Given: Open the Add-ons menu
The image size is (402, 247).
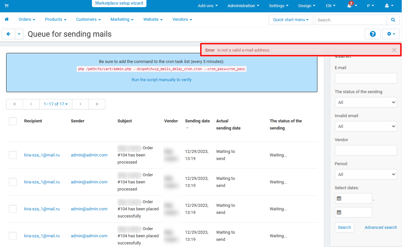Looking at the screenshot, I should click(x=208, y=6).
